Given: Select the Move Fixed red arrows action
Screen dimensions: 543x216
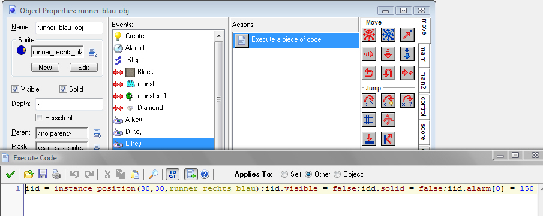Looking at the screenshot, I should coord(369,35).
